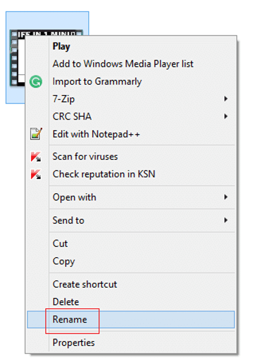This screenshot has width=260, height=364.
Task: Open the CRC SHA menu entry
Action: point(131,117)
